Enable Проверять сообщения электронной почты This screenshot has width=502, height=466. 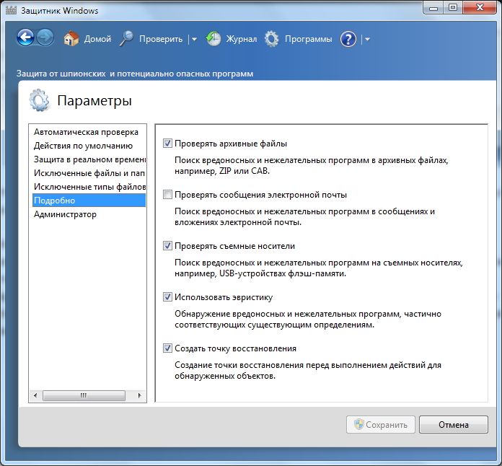click(x=168, y=195)
